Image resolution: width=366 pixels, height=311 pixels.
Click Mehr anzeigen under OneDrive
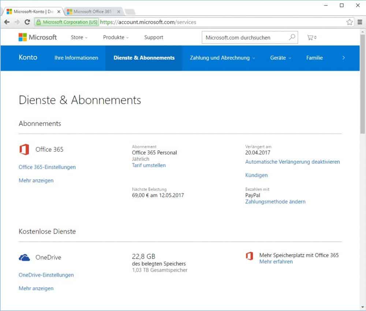click(36, 288)
